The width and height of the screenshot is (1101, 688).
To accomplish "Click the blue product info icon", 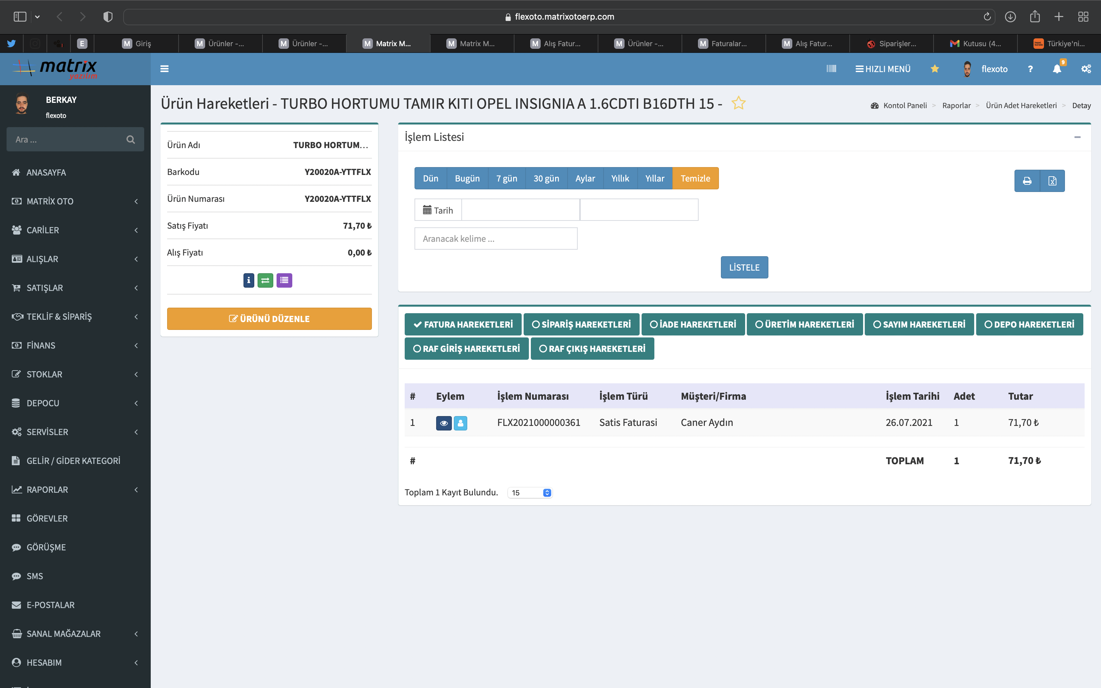I will (x=248, y=280).
